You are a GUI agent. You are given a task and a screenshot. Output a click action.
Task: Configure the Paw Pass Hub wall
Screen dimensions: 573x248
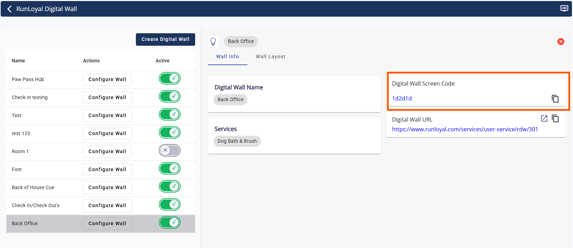coord(107,79)
